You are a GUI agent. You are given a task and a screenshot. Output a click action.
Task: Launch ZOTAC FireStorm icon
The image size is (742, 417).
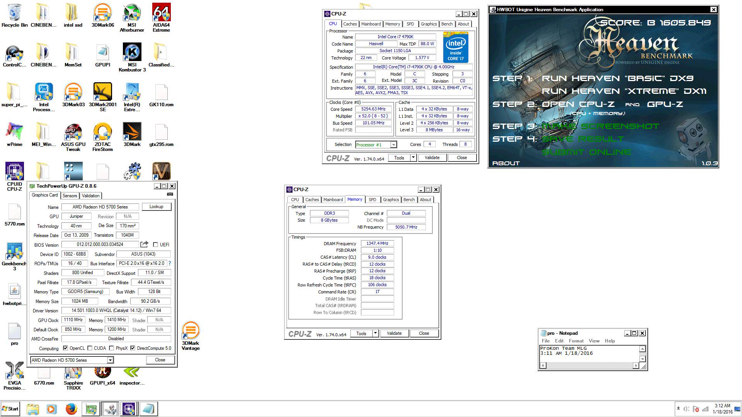click(x=102, y=137)
